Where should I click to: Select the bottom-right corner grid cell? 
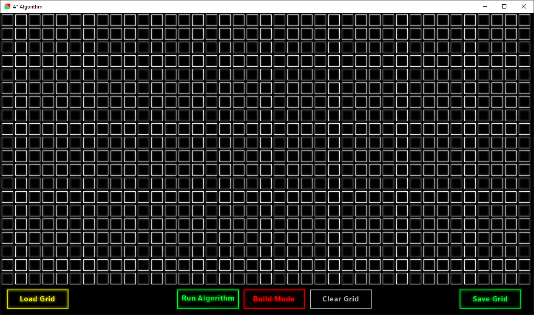click(524, 279)
